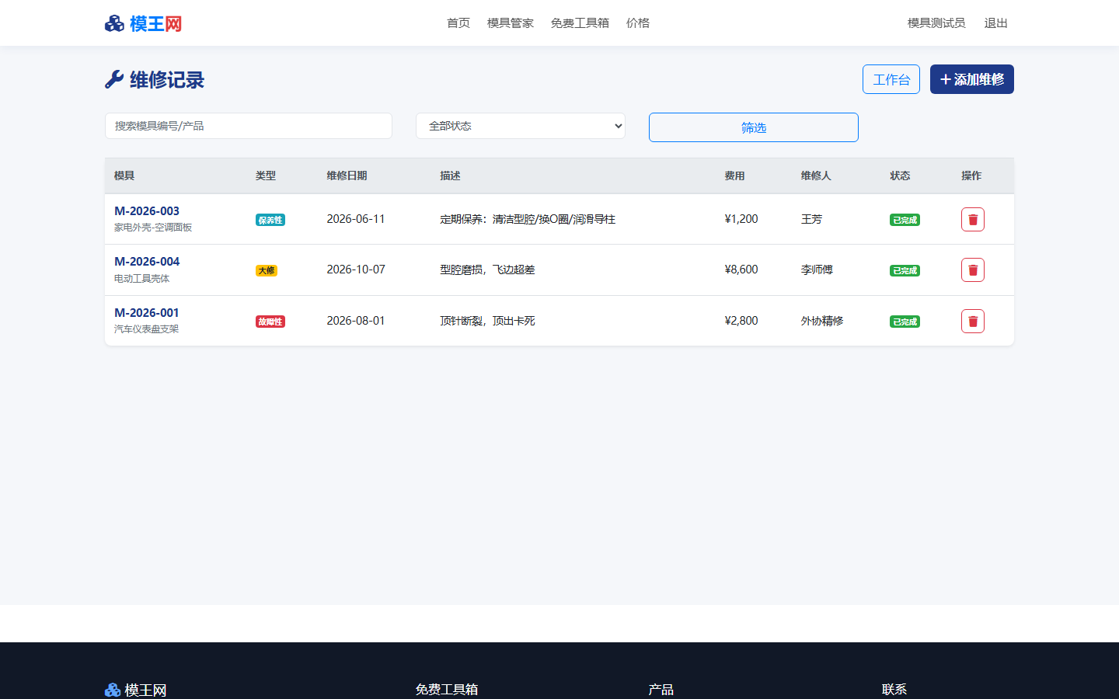Screen dimensions: 1119x699
Task: Click date 2026-06-11
Action: tap(356, 219)
